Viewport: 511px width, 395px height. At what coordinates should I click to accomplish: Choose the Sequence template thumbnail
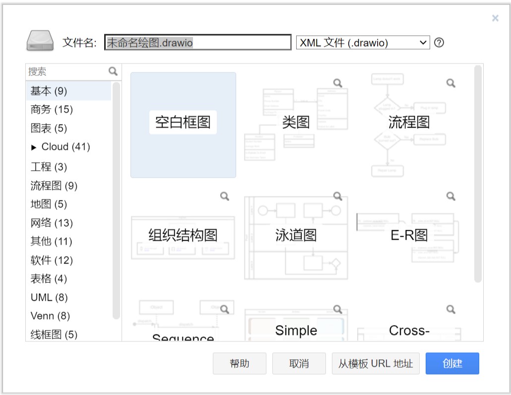[x=183, y=320]
